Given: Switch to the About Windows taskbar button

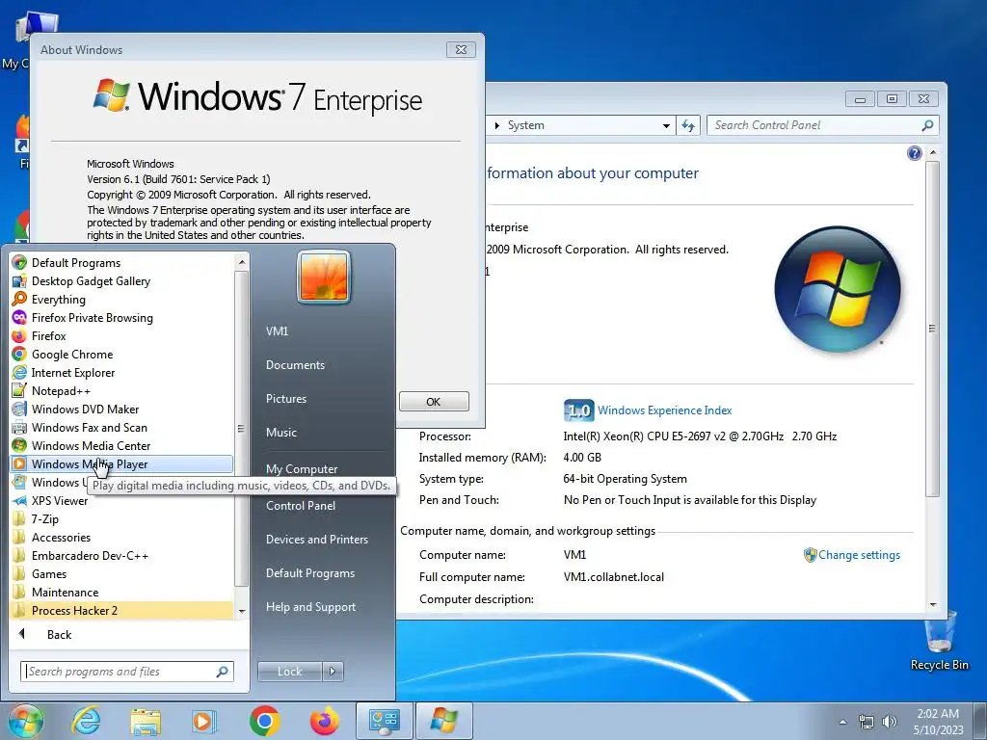Looking at the screenshot, I should [x=443, y=721].
